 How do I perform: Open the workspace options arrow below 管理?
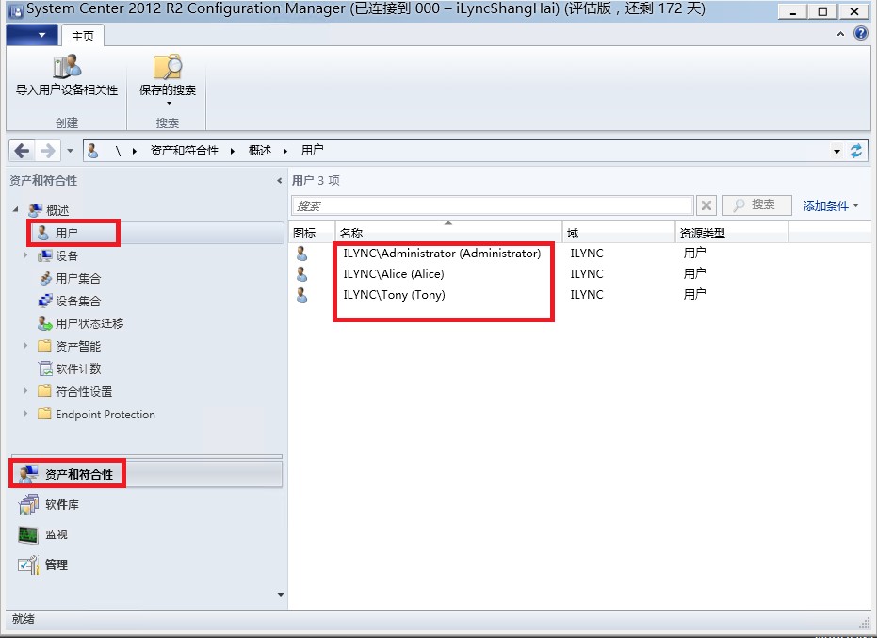[281, 595]
